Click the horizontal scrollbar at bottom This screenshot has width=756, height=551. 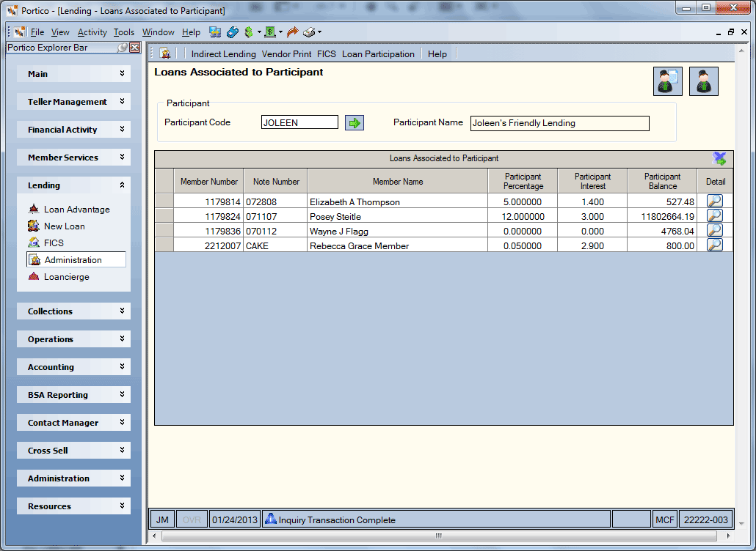point(438,536)
